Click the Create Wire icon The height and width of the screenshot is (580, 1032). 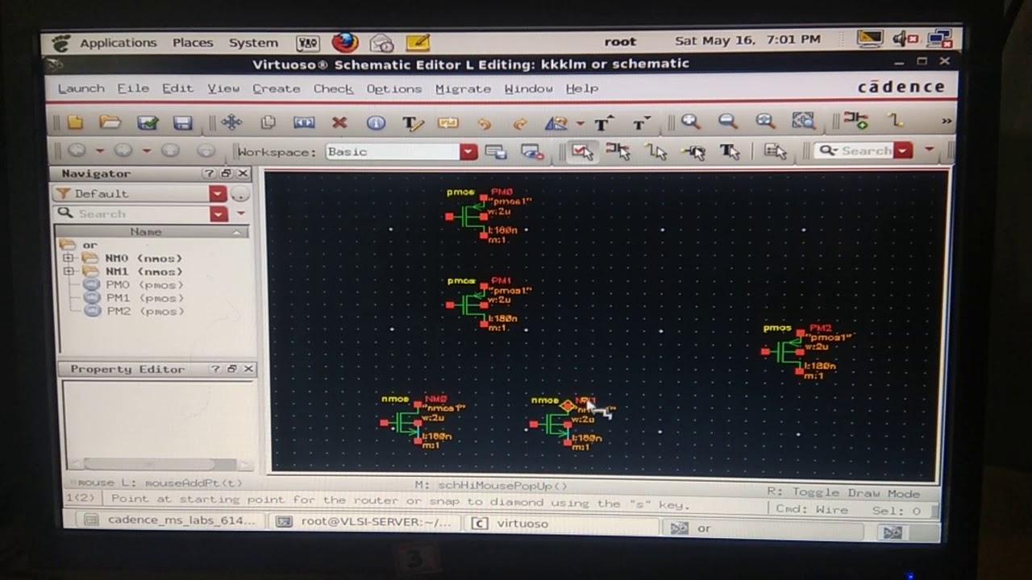(894, 121)
